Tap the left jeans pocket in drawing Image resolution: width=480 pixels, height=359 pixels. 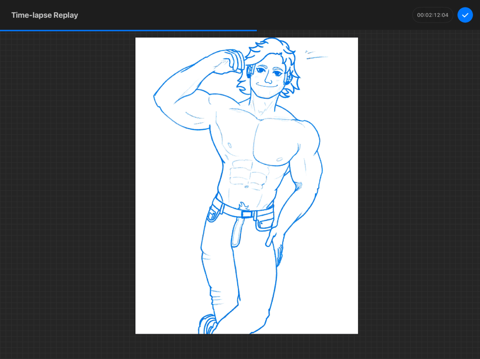[x=212, y=213]
